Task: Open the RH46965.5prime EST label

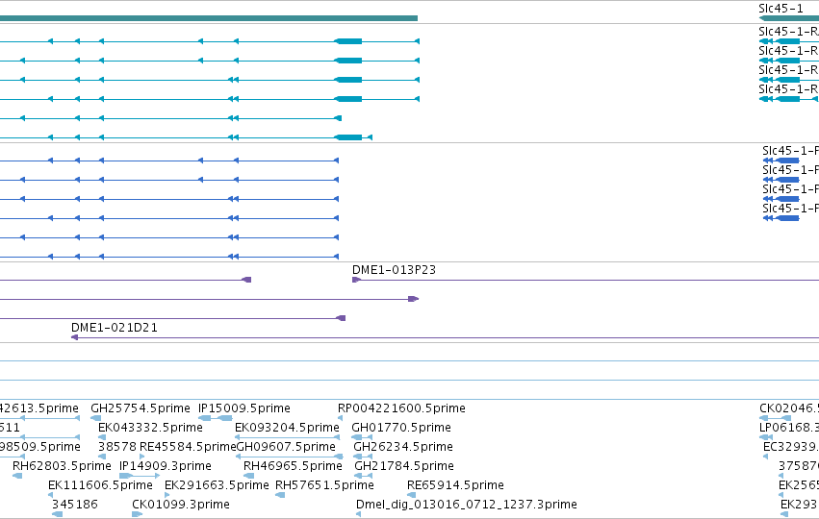Action: [x=293, y=466]
